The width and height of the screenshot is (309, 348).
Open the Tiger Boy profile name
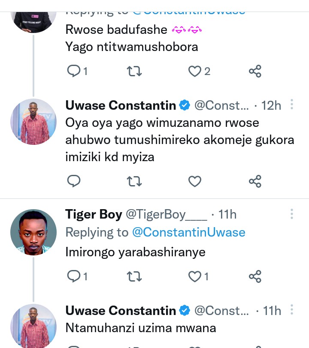94,214
